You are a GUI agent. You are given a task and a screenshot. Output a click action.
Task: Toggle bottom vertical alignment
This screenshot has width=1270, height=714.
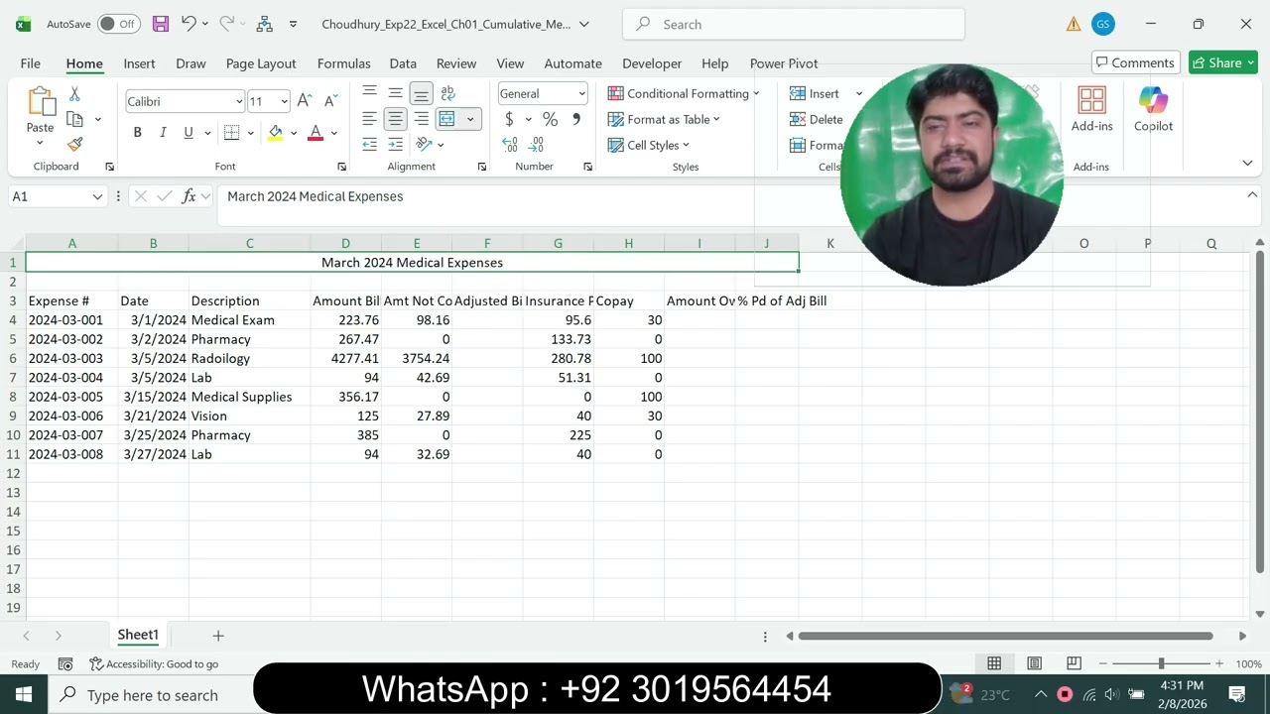(422, 93)
